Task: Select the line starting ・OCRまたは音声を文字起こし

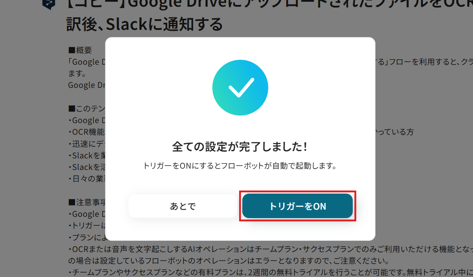Action: pyautogui.click(x=270, y=249)
